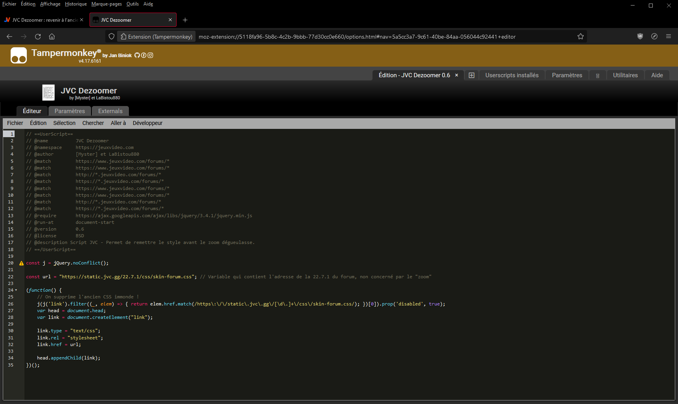Go to the browser home page
This screenshot has width=678, height=404.
point(52,37)
